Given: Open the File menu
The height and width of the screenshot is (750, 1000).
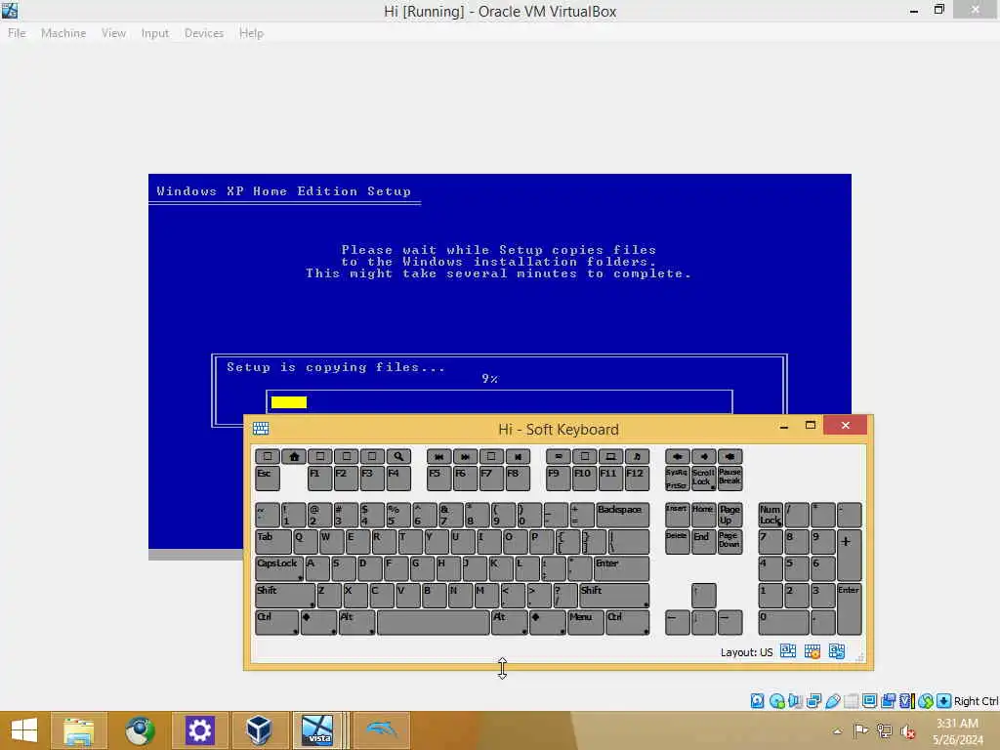Looking at the screenshot, I should coord(17,33).
